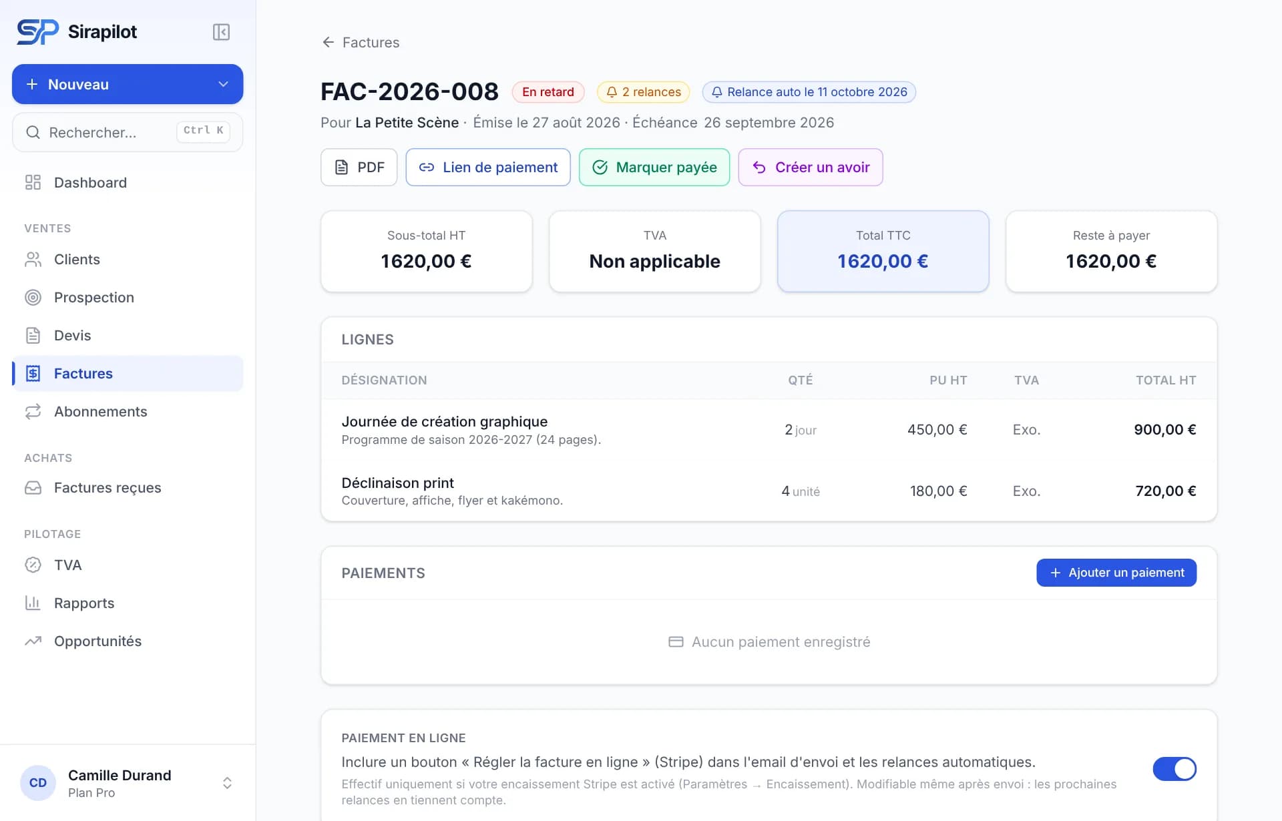This screenshot has height=821, width=1282.
Task: Click the Clients people icon
Action: click(x=33, y=259)
